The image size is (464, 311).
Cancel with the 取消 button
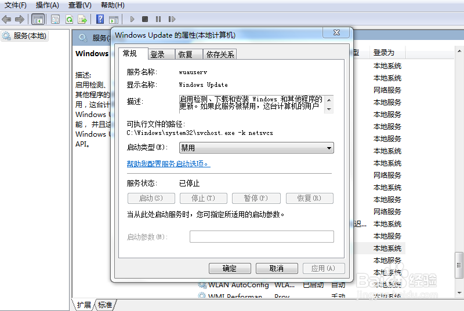point(277,268)
